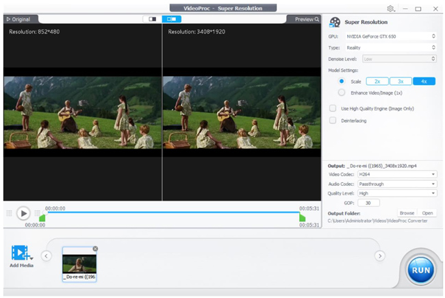
Task: Click the Preview magnifier button
Action: pyautogui.click(x=307, y=19)
